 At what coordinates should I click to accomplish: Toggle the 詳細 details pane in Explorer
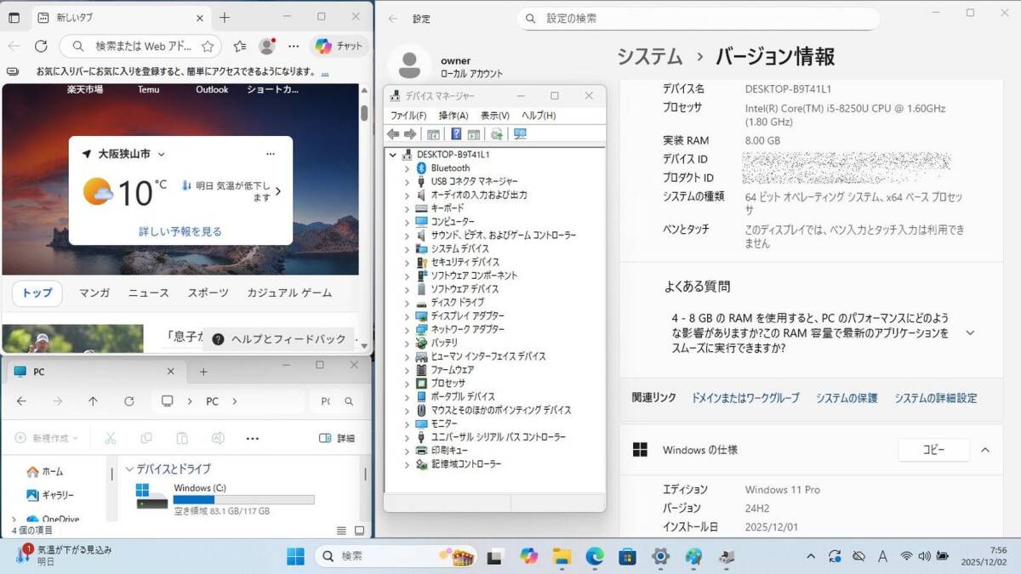click(x=337, y=438)
